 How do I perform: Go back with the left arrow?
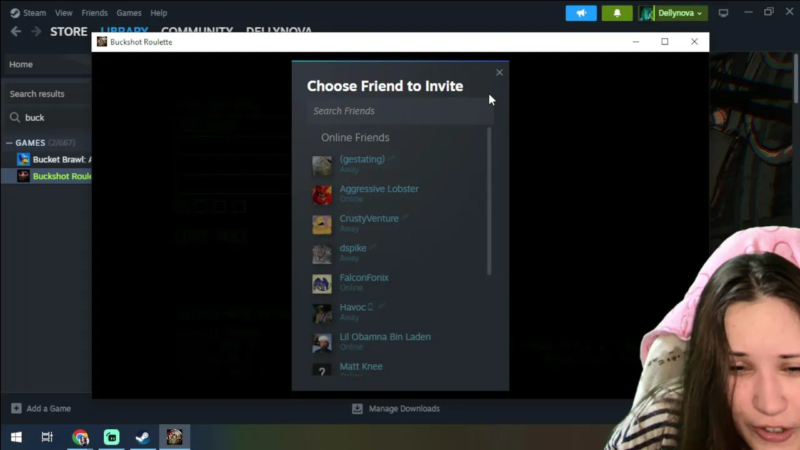16,31
